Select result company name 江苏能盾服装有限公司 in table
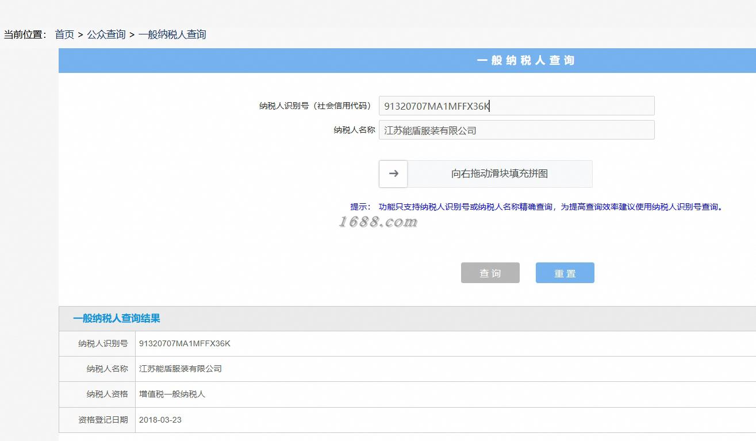Viewport: 756px width, 441px height. pos(181,369)
